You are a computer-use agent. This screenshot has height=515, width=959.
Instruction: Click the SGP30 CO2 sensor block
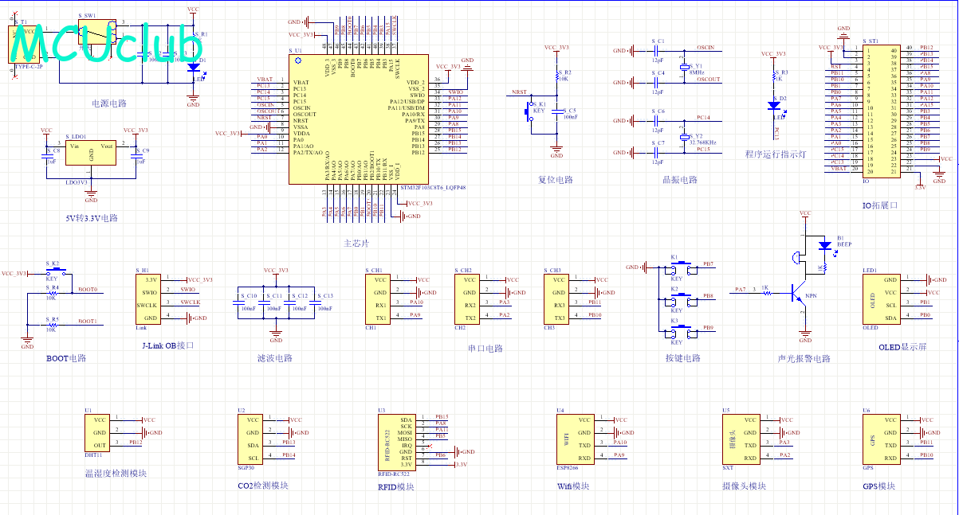[250, 439]
